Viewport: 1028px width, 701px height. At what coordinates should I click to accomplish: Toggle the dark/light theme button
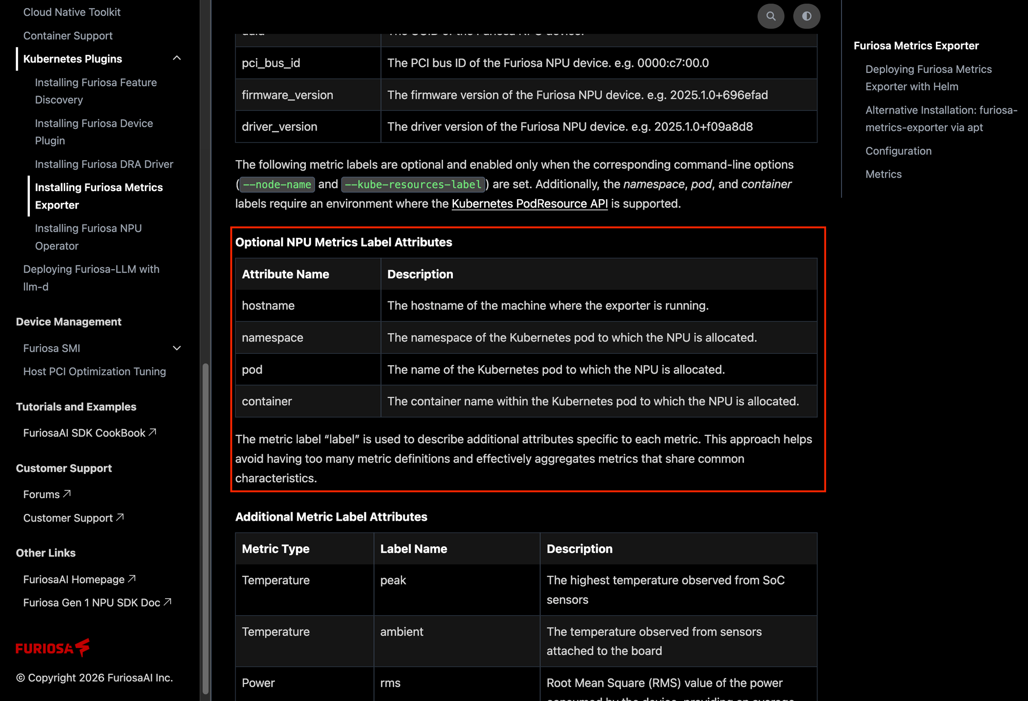806,16
